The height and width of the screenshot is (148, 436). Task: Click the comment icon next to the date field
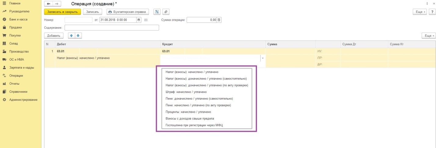[x=146, y=20]
